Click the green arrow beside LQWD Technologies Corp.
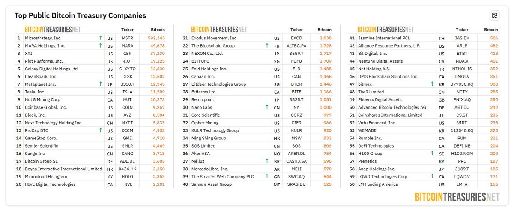The image size is (514, 211). pyautogui.click(x=432, y=177)
